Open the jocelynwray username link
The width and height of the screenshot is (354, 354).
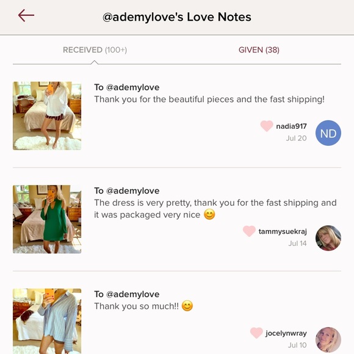(x=286, y=333)
